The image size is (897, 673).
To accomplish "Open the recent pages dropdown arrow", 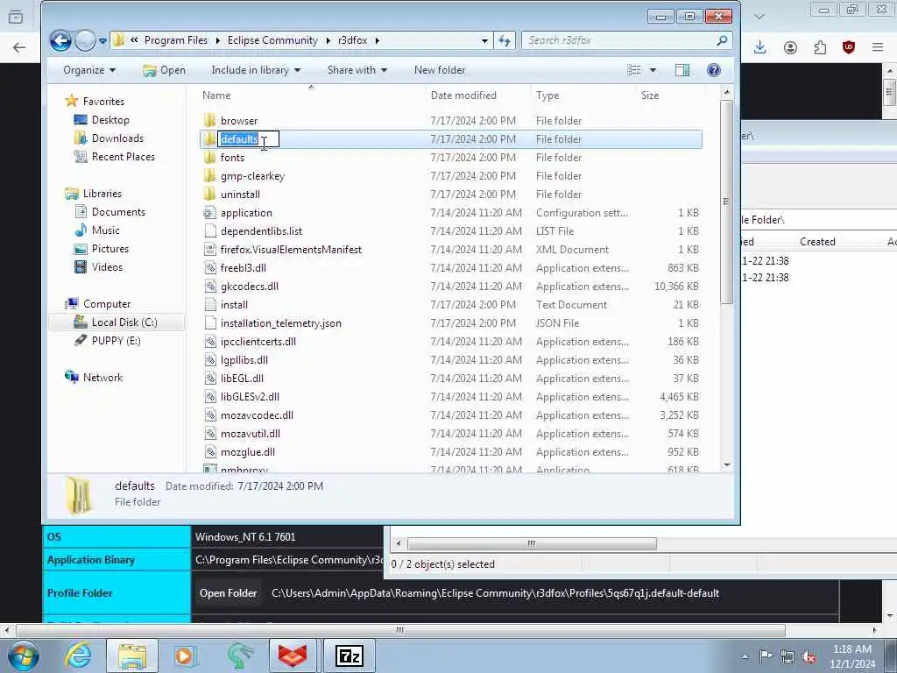I will 102,40.
